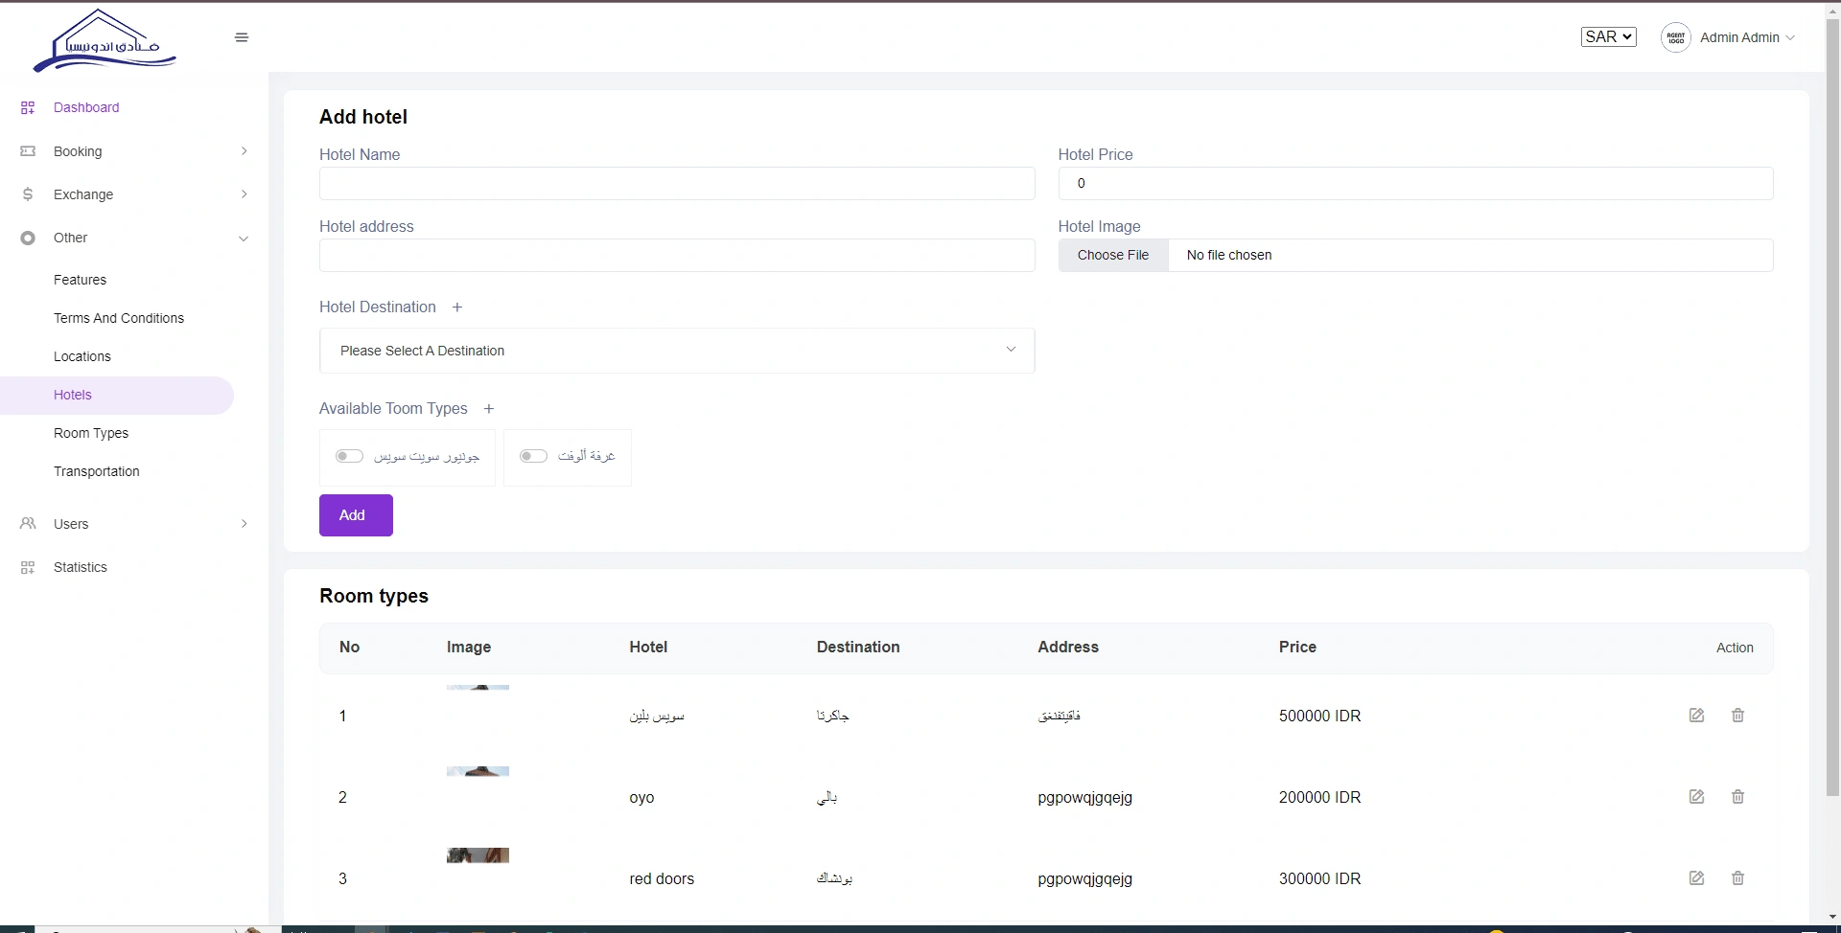This screenshot has width=1841, height=933.
Task: Click the 300000 IDR price cell
Action: [1320, 878]
